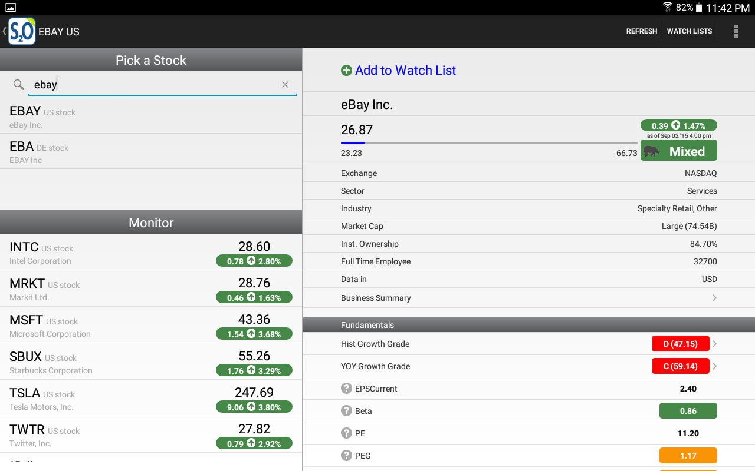Open the WATCH LISTS menu item

[690, 31]
